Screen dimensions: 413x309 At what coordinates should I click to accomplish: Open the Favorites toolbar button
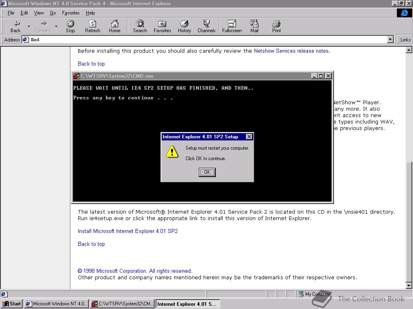162,26
